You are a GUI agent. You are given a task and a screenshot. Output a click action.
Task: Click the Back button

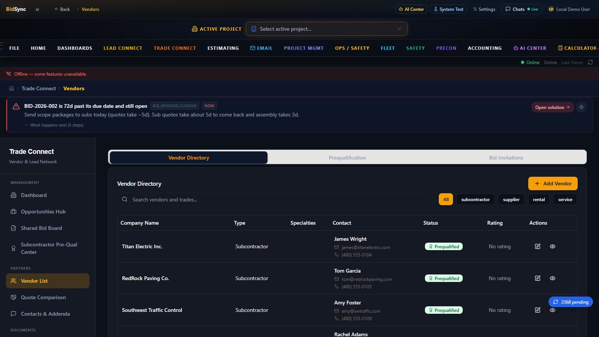click(x=62, y=9)
